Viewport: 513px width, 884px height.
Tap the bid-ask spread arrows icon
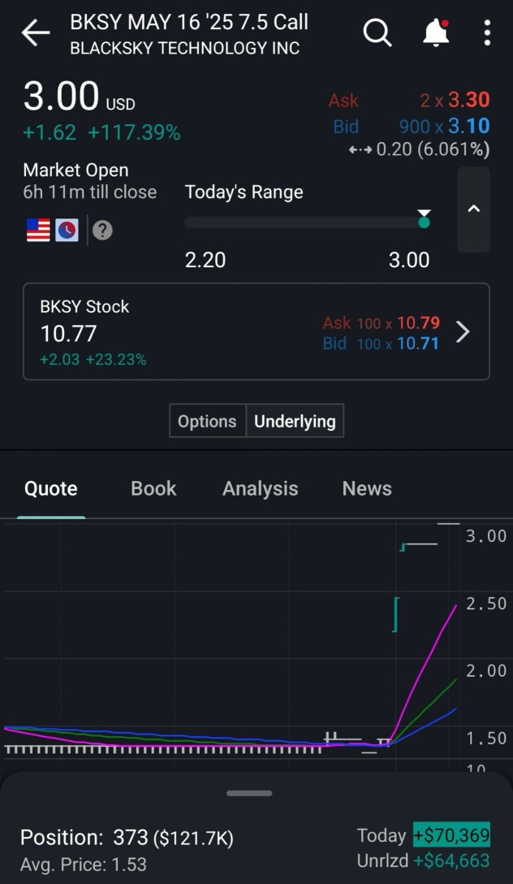pos(360,150)
